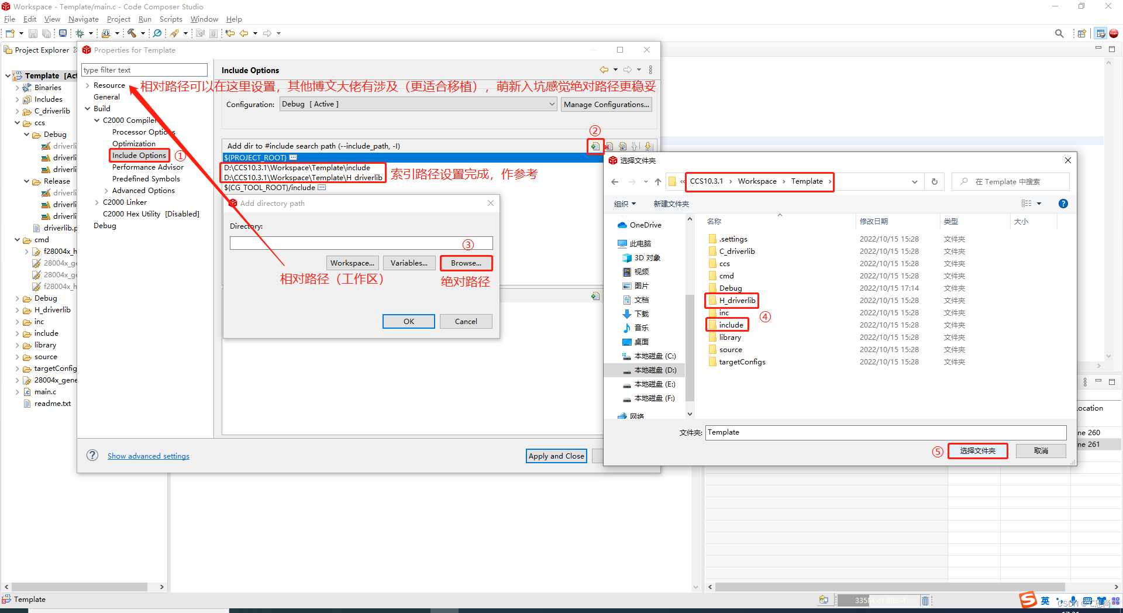Screen dimensions: 1123x613
Task: Click the Apply and Close button
Action: tap(556, 456)
